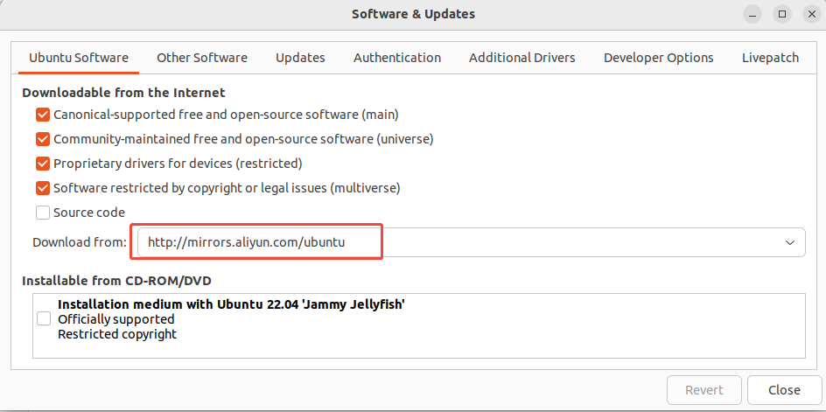826x412 pixels.
Task: Select the Ubuntu Software tab
Action: coord(79,58)
